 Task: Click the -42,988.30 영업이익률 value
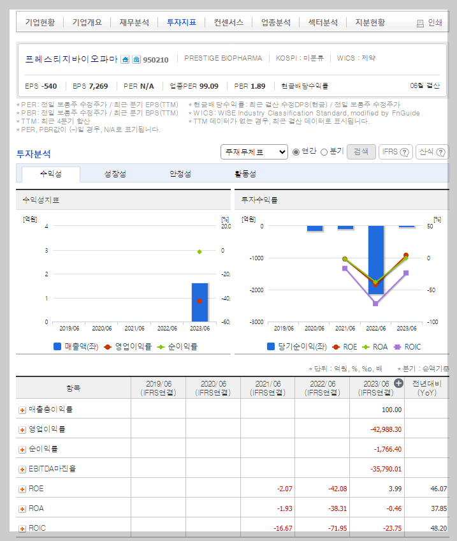click(x=386, y=429)
